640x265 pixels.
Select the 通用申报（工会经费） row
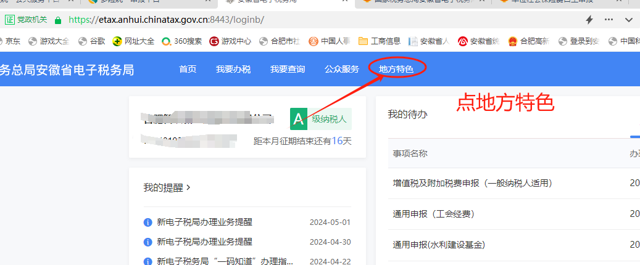(514, 214)
